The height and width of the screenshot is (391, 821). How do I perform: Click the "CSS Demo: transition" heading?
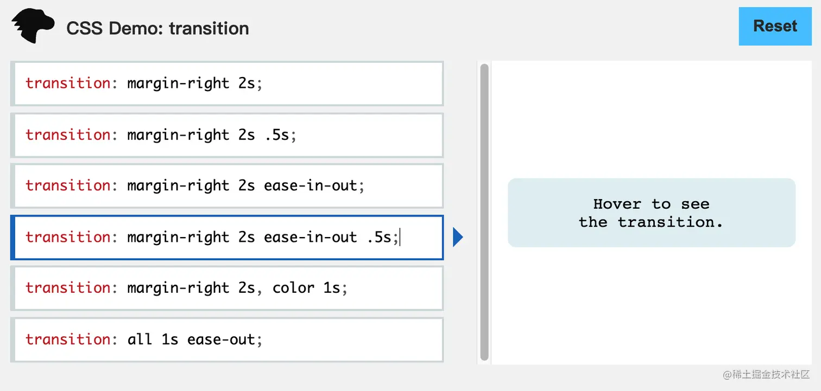pyautogui.click(x=157, y=28)
